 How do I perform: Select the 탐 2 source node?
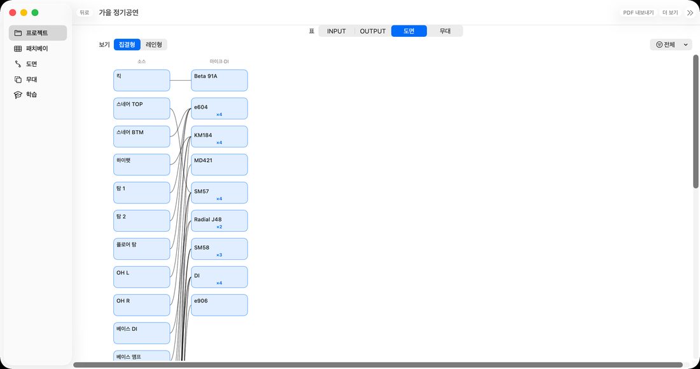pos(141,220)
